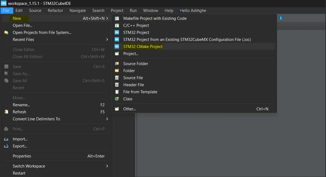Viewport: 326px width, 177px height.
Task: Click the Folder icon in the New submenu
Action: pyautogui.click(x=117, y=71)
